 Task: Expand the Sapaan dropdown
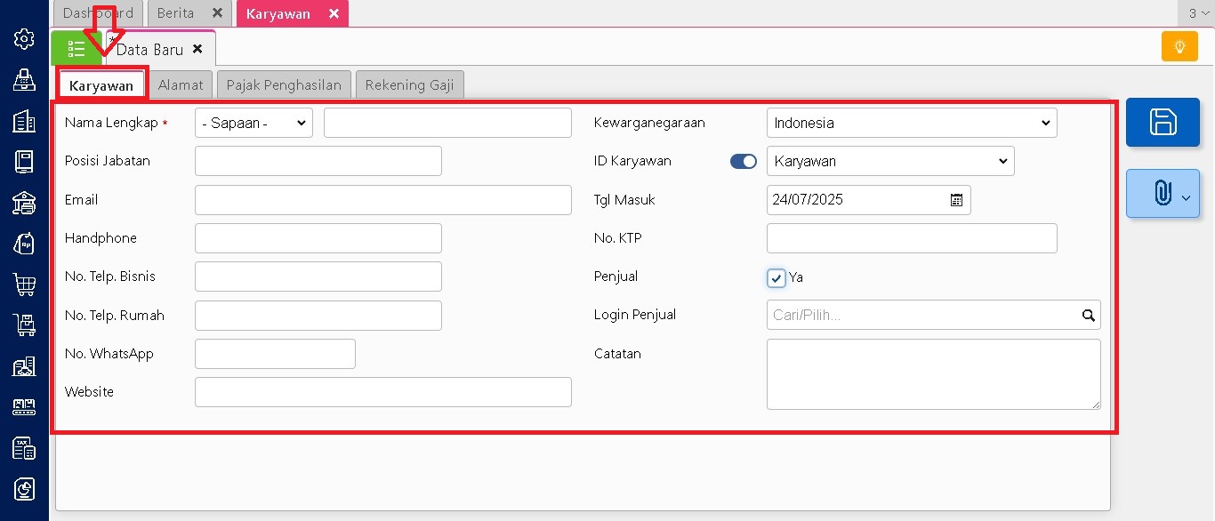[x=253, y=123]
